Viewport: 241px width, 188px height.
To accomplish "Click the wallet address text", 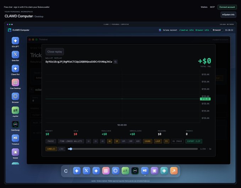I will pyautogui.click(x=79, y=62).
